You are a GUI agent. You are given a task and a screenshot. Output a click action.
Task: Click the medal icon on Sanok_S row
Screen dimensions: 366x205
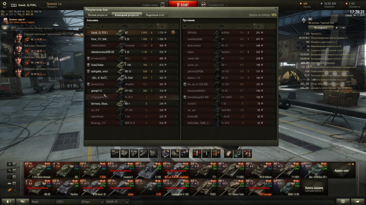[x=173, y=32]
